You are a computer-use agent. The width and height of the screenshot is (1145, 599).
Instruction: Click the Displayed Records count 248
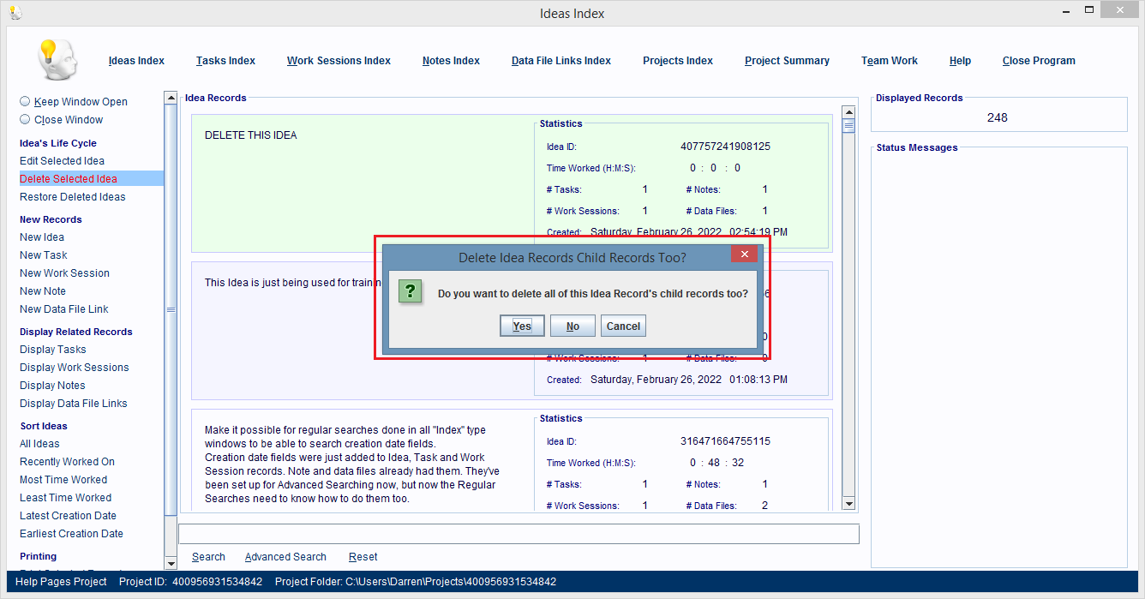[998, 117]
